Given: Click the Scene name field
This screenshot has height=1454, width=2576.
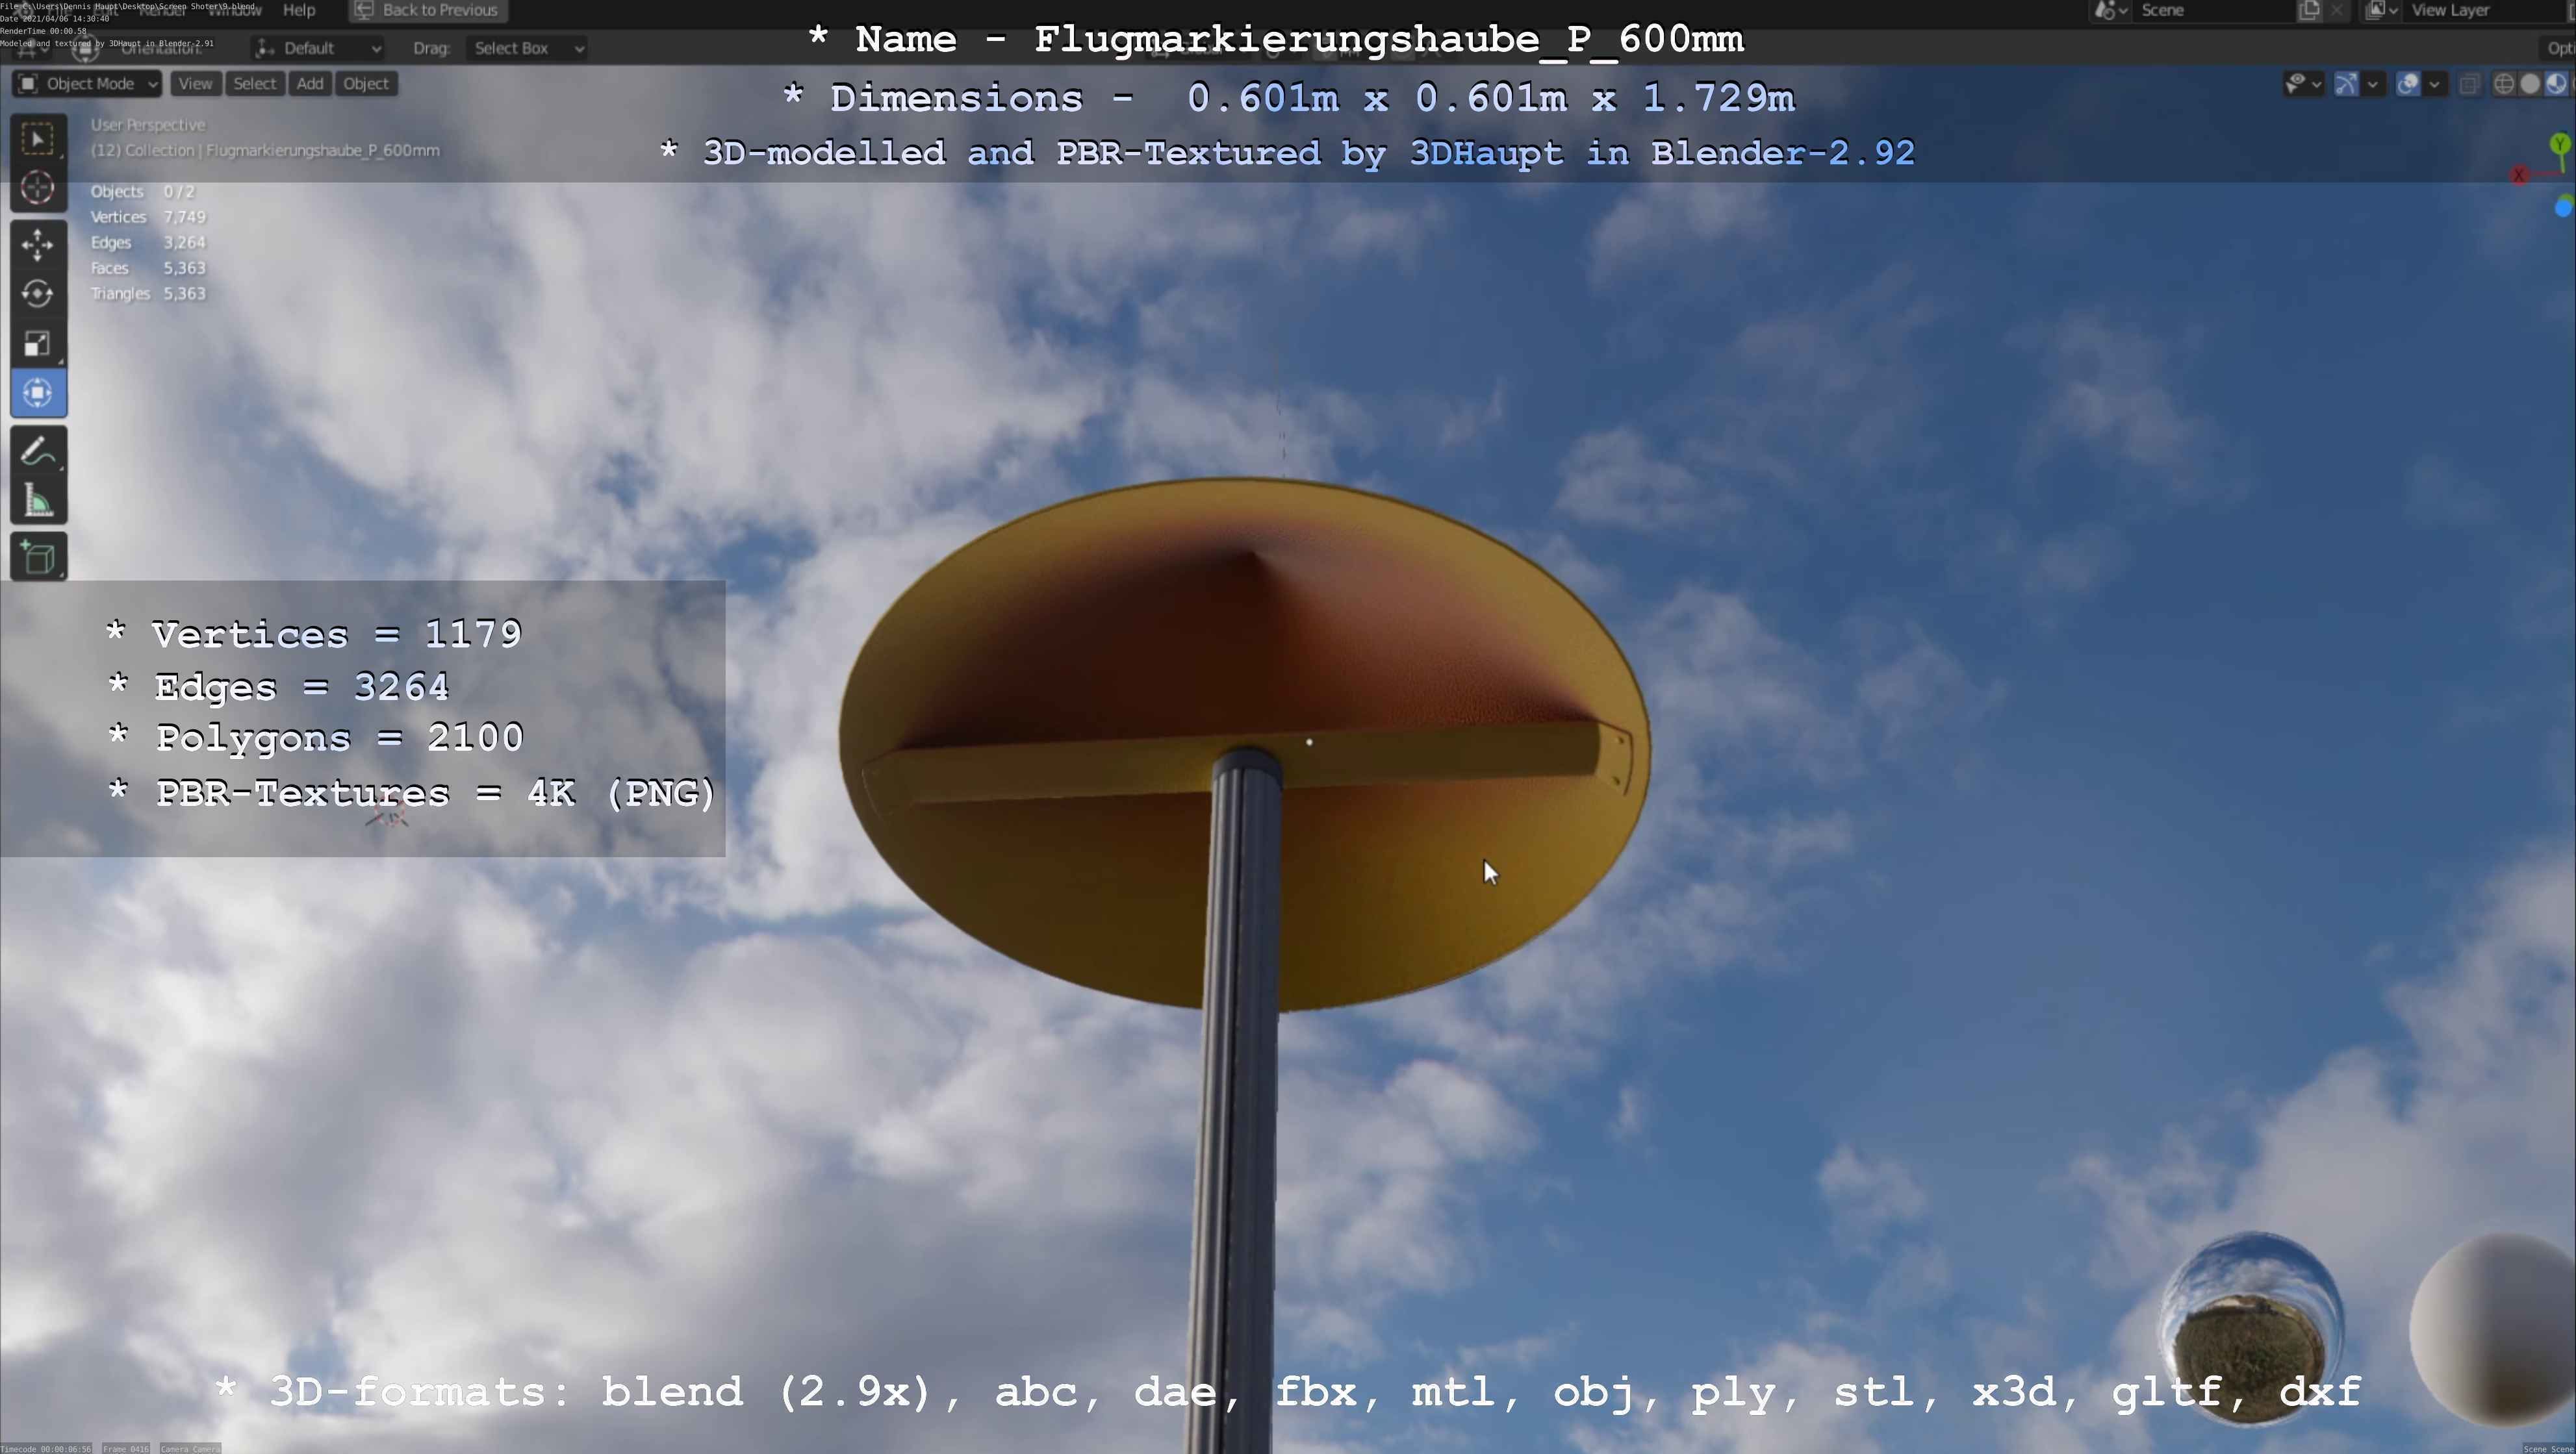Looking at the screenshot, I should [x=2215, y=10].
